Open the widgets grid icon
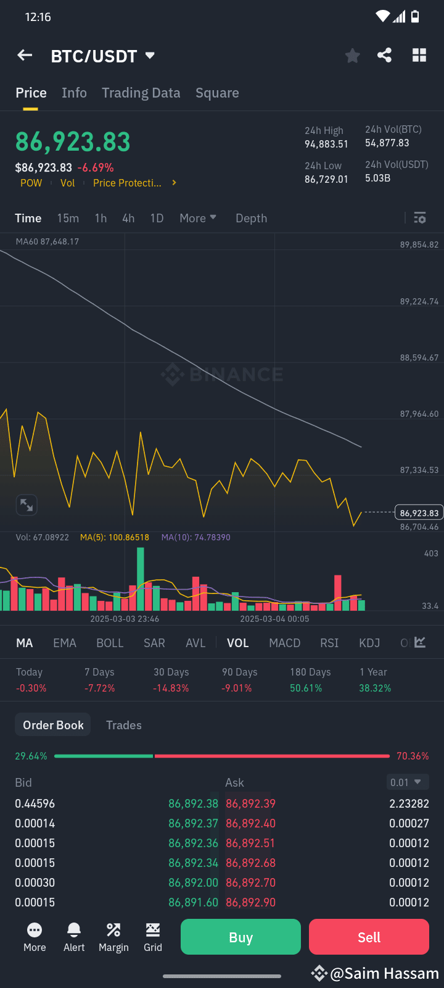Screen dimensions: 444x988 coord(419,55)
